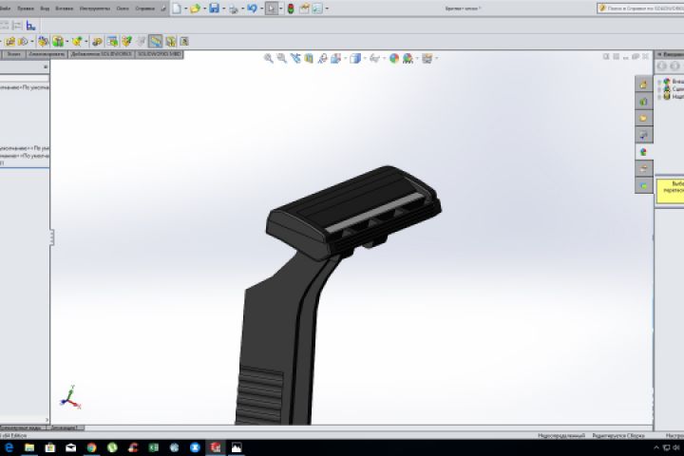Switch to the SOLIDWORKS MBD tab
The image size is (684, 456).
160,54
